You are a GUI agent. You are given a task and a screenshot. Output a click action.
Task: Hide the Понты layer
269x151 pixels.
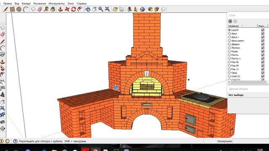pos(263,55)
